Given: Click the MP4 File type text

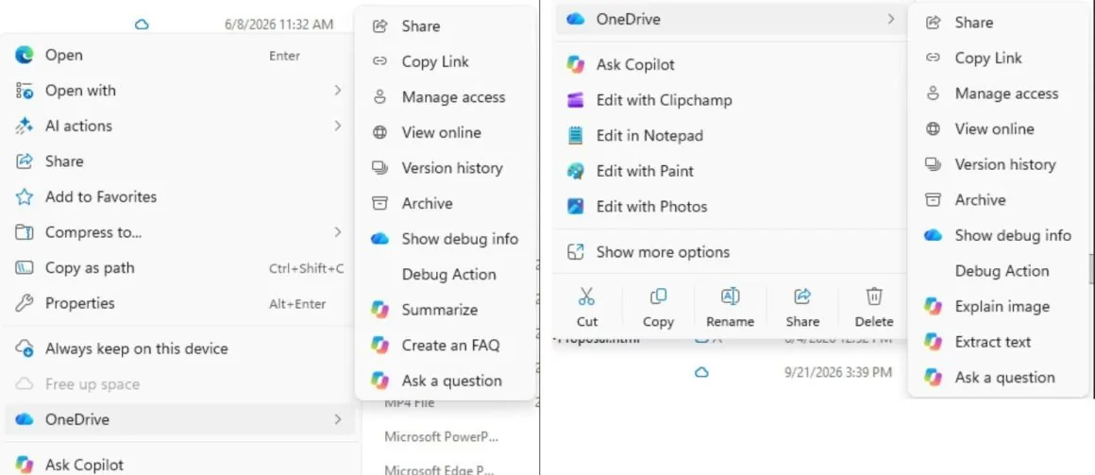Looking at the screenshot, I should tap(410, 403).
